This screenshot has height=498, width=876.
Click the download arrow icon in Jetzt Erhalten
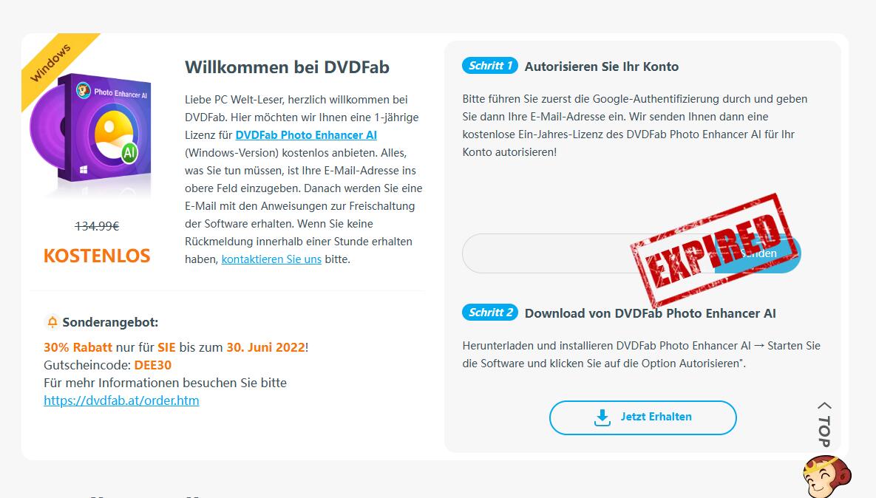click(x=602, y=417)
